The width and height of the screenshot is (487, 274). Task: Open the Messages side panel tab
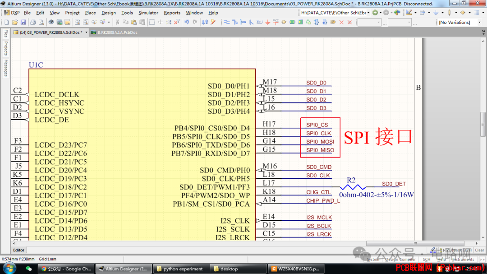point(5,68)
